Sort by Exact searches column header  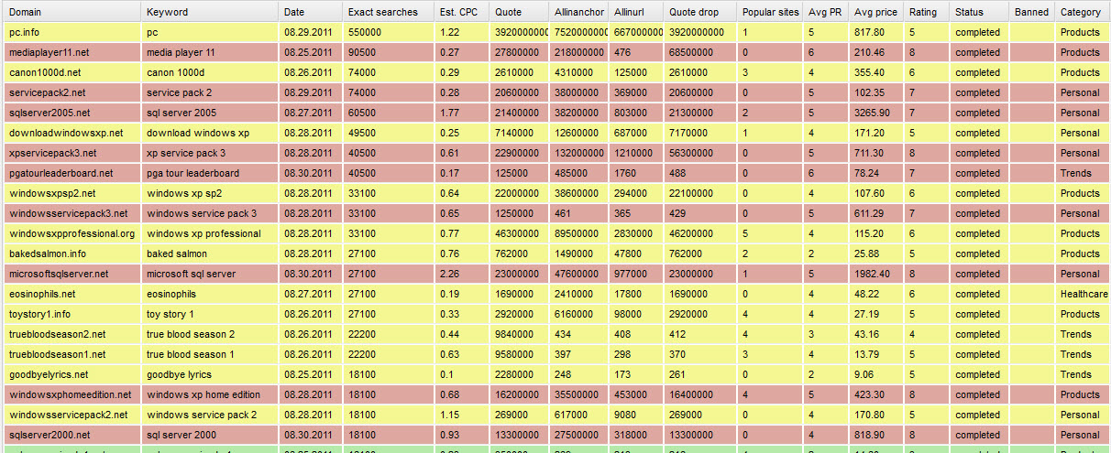(389, 12)
